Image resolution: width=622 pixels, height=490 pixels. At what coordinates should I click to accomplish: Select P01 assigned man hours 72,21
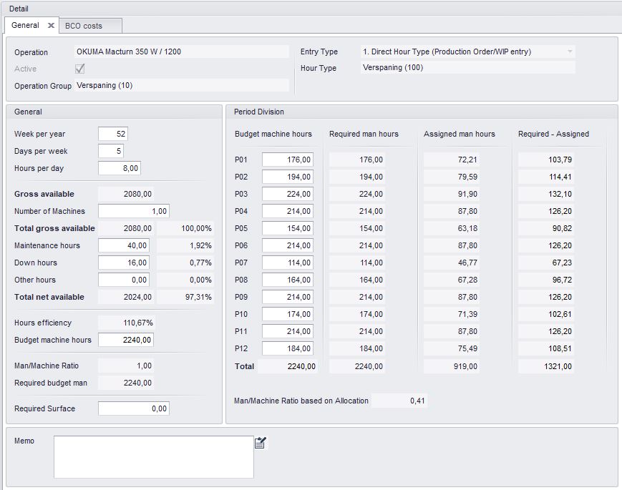452,160
